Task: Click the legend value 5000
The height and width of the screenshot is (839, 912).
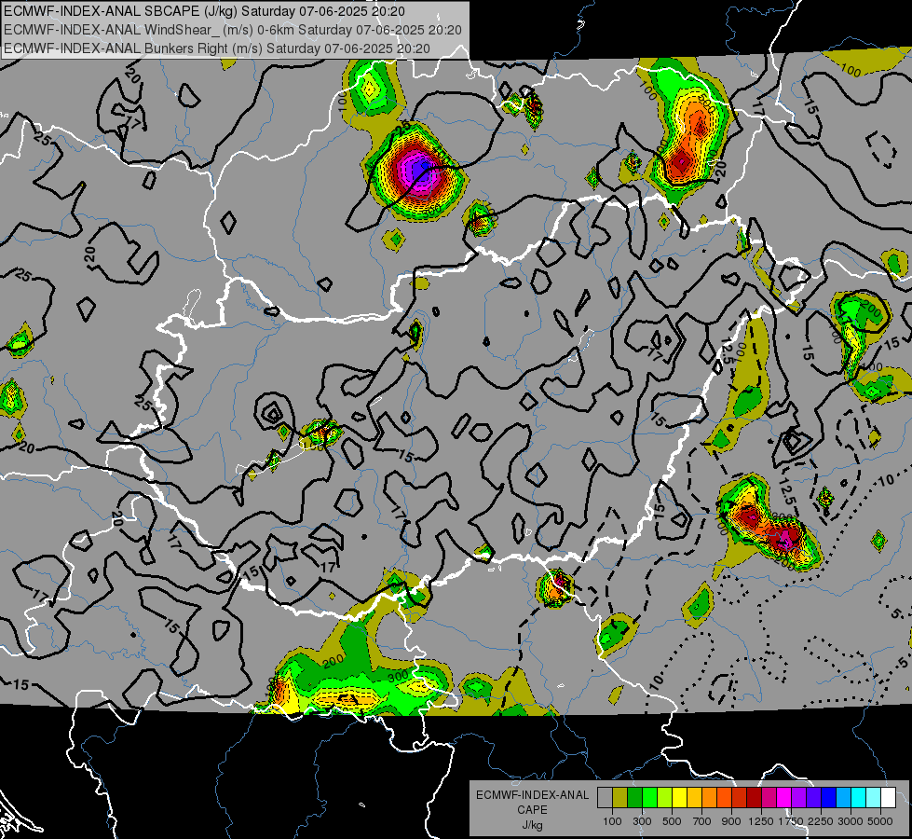Action: [x=880, y=821]
